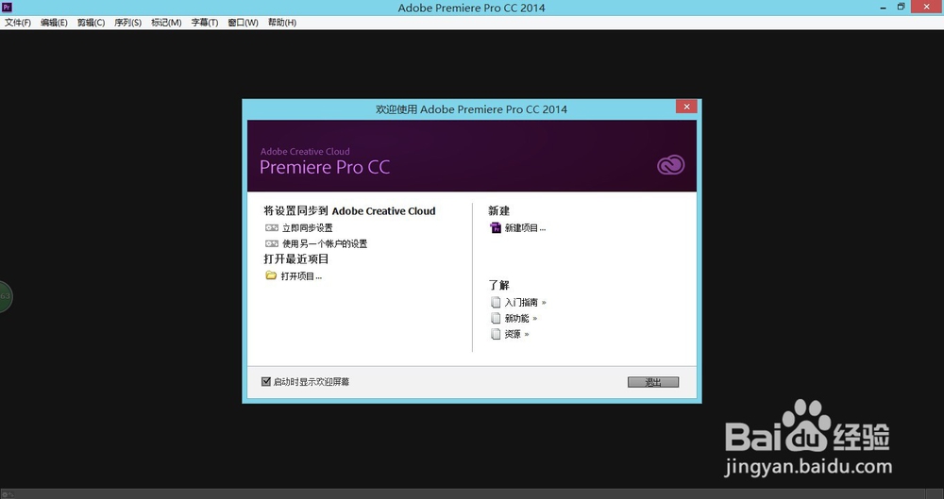Click the 立即同步设置 link
Screen dimensions: 944x499
tap(307, 228)
